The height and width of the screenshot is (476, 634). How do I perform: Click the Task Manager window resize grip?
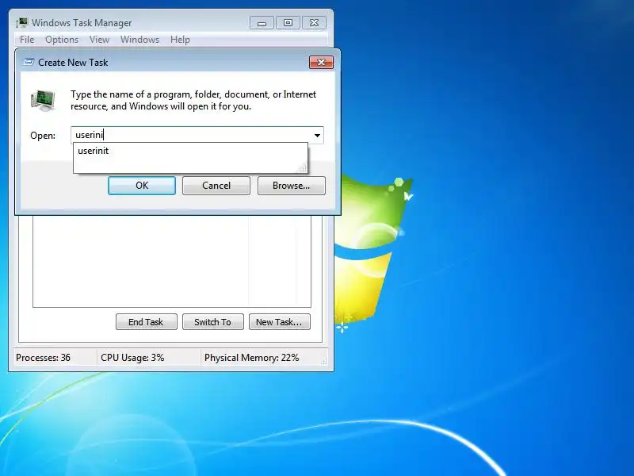click(x=324, y=362)
